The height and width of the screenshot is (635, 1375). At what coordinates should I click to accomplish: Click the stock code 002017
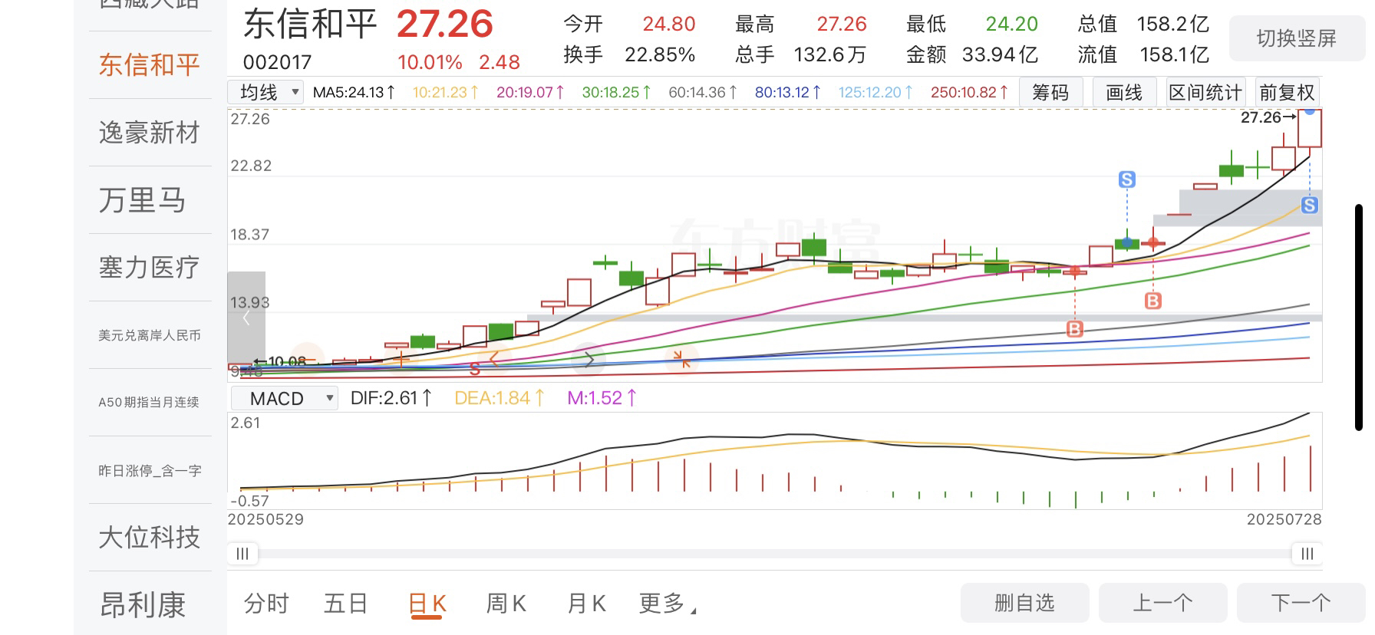pyautogui.click(x=277, y=62)
